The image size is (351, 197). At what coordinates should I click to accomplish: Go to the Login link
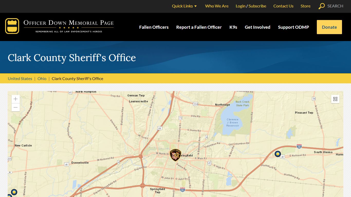[241, 6]
